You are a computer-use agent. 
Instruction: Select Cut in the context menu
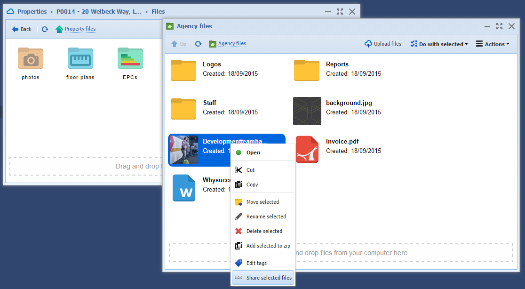pyautogui.click(x=250, y=170)
